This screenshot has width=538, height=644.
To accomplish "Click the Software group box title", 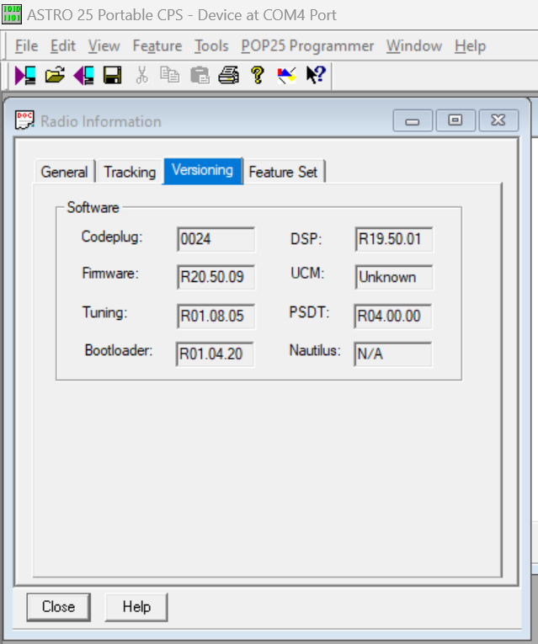I will (93, 207).
